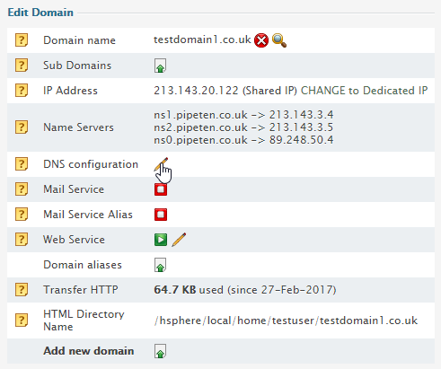Open help for Mail Service Alias row
Screen dimensions: 441x369
pos(22,215)
